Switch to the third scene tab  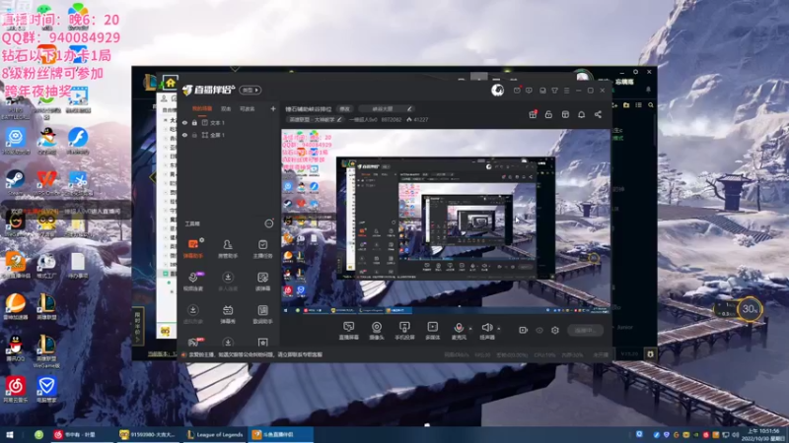pos(248,108)
